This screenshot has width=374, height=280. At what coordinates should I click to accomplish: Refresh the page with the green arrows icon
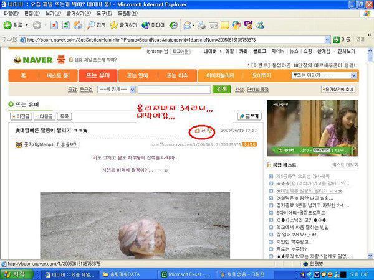click(65, 26)
